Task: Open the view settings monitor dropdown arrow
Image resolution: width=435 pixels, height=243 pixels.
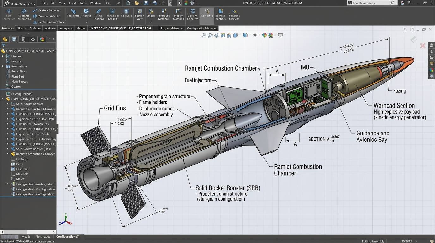Action: (x=285, y=35)
